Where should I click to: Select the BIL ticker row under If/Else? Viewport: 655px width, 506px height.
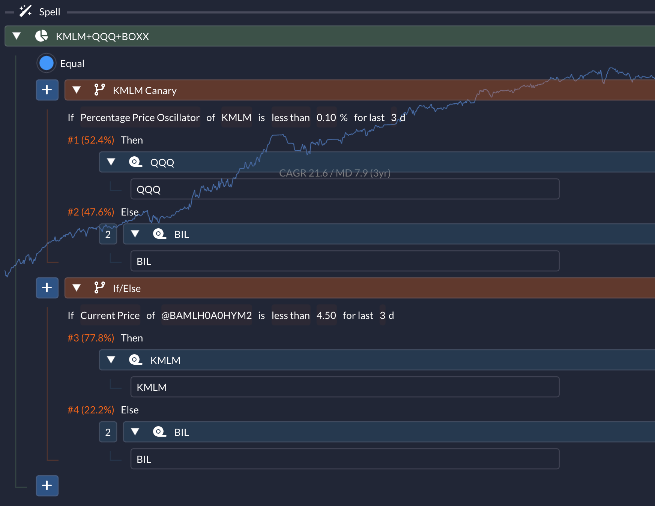(x=345, y=459)
